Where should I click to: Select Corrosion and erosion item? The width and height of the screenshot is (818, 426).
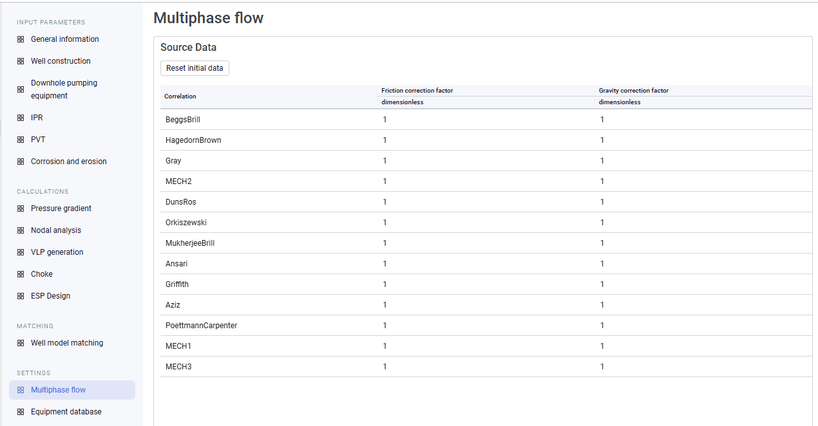[72, 162]
